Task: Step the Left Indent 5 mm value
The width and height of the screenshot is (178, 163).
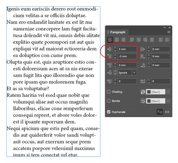Action: coord(115,49)
